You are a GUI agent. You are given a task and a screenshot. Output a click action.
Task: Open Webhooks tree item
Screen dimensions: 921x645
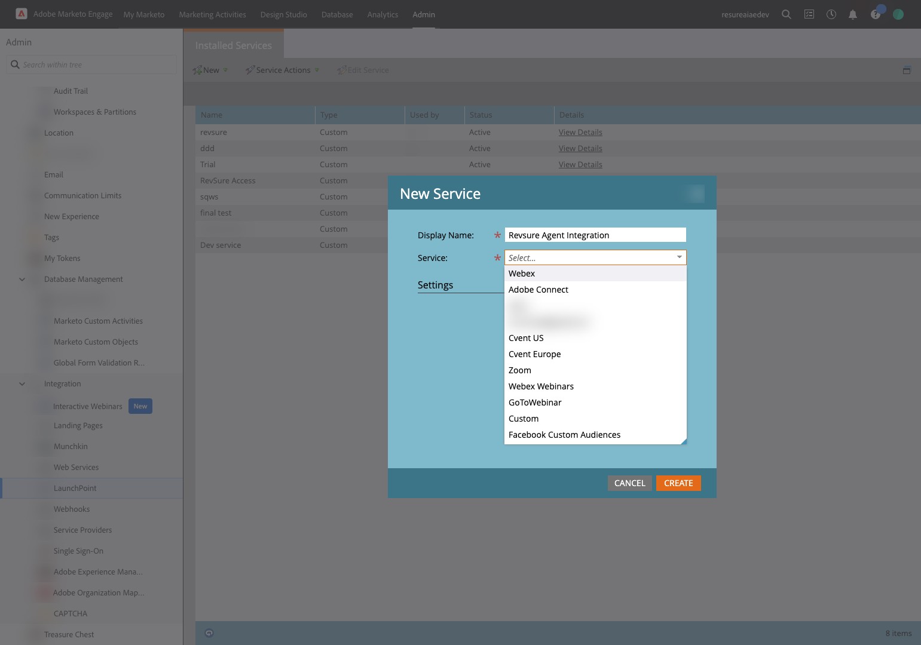click(x=72, y=509)
